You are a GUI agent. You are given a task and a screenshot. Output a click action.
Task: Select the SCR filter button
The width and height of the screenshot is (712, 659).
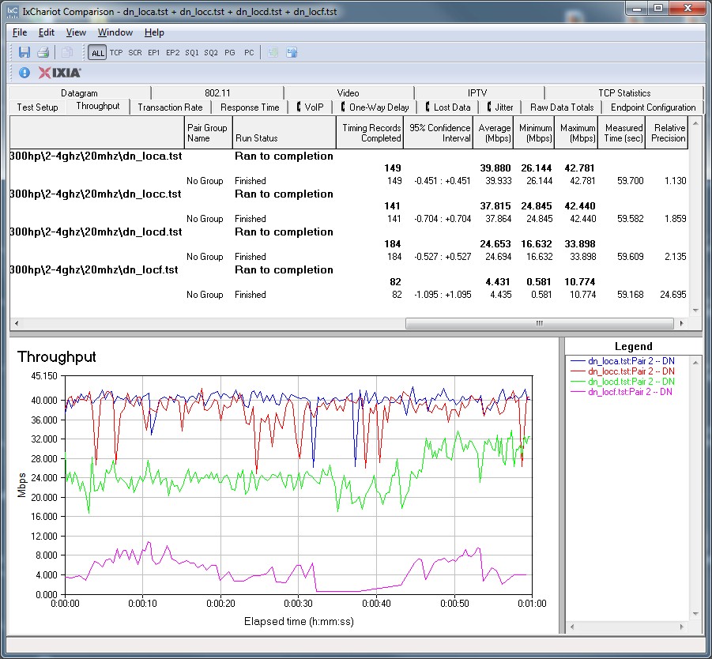135,53
